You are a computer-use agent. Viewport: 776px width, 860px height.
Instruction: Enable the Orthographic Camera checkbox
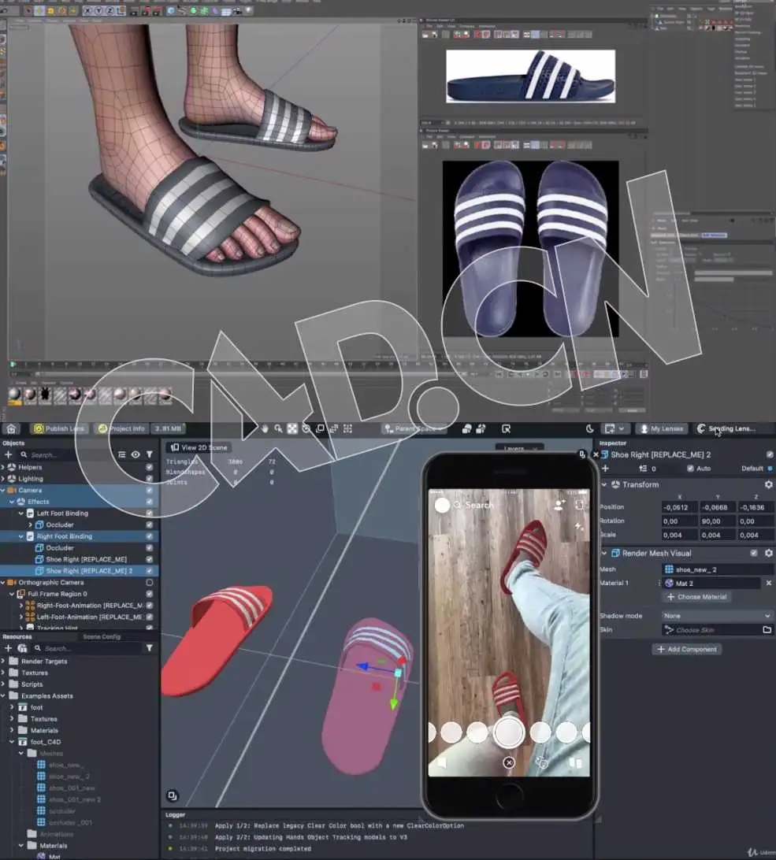pyautogui.click(x=149, y=582)
